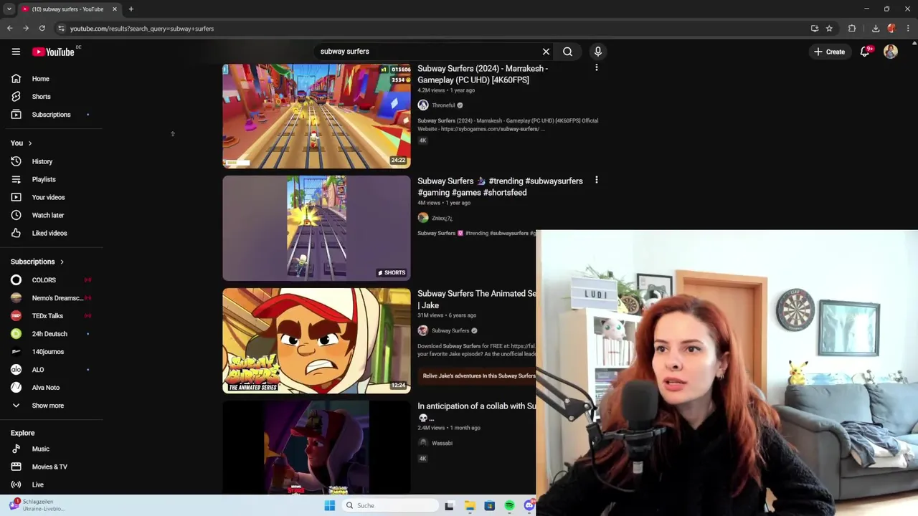The height and width of the screenshot is (516, 918).
Task: Bookmark this page with the star icon
Action: point(830,29)
